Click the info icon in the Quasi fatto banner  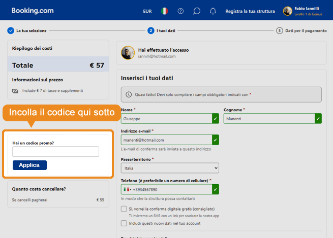tap(128, 94)
